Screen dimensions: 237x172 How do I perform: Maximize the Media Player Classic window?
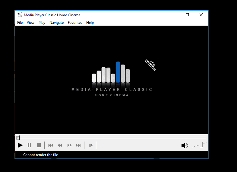point(187,15)
